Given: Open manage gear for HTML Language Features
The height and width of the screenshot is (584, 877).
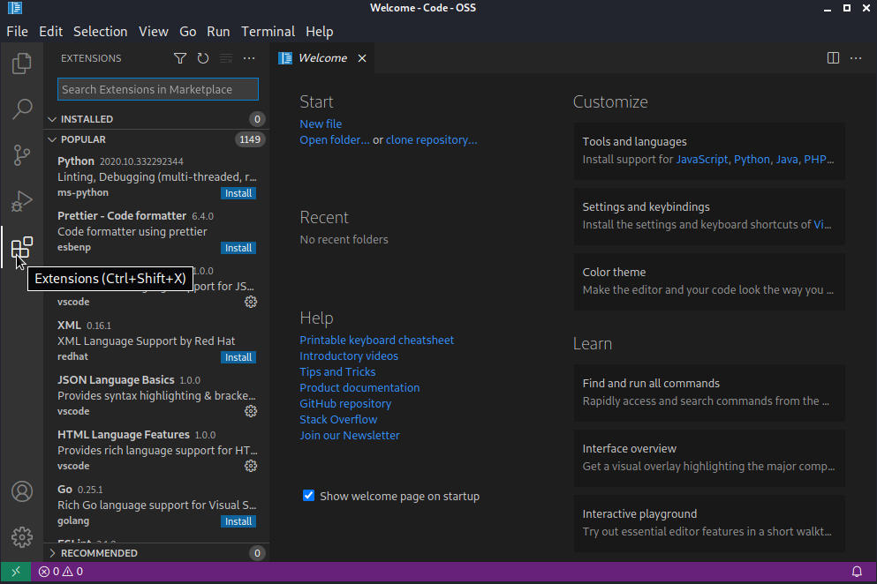Looking at the screenshot, I should click(251, 466).
